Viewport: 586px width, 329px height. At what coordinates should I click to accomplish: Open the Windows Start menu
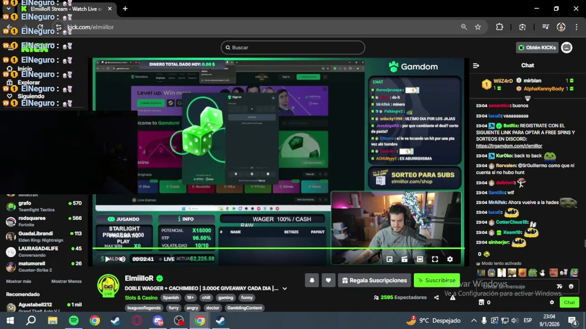pyautogui.click(x=10, y=321)
